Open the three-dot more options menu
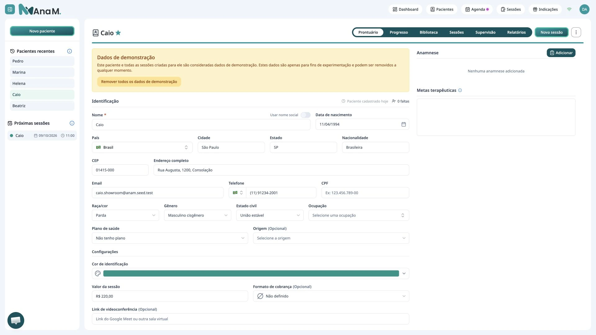This screenshot has height=335, width=596. pos(576,32)
